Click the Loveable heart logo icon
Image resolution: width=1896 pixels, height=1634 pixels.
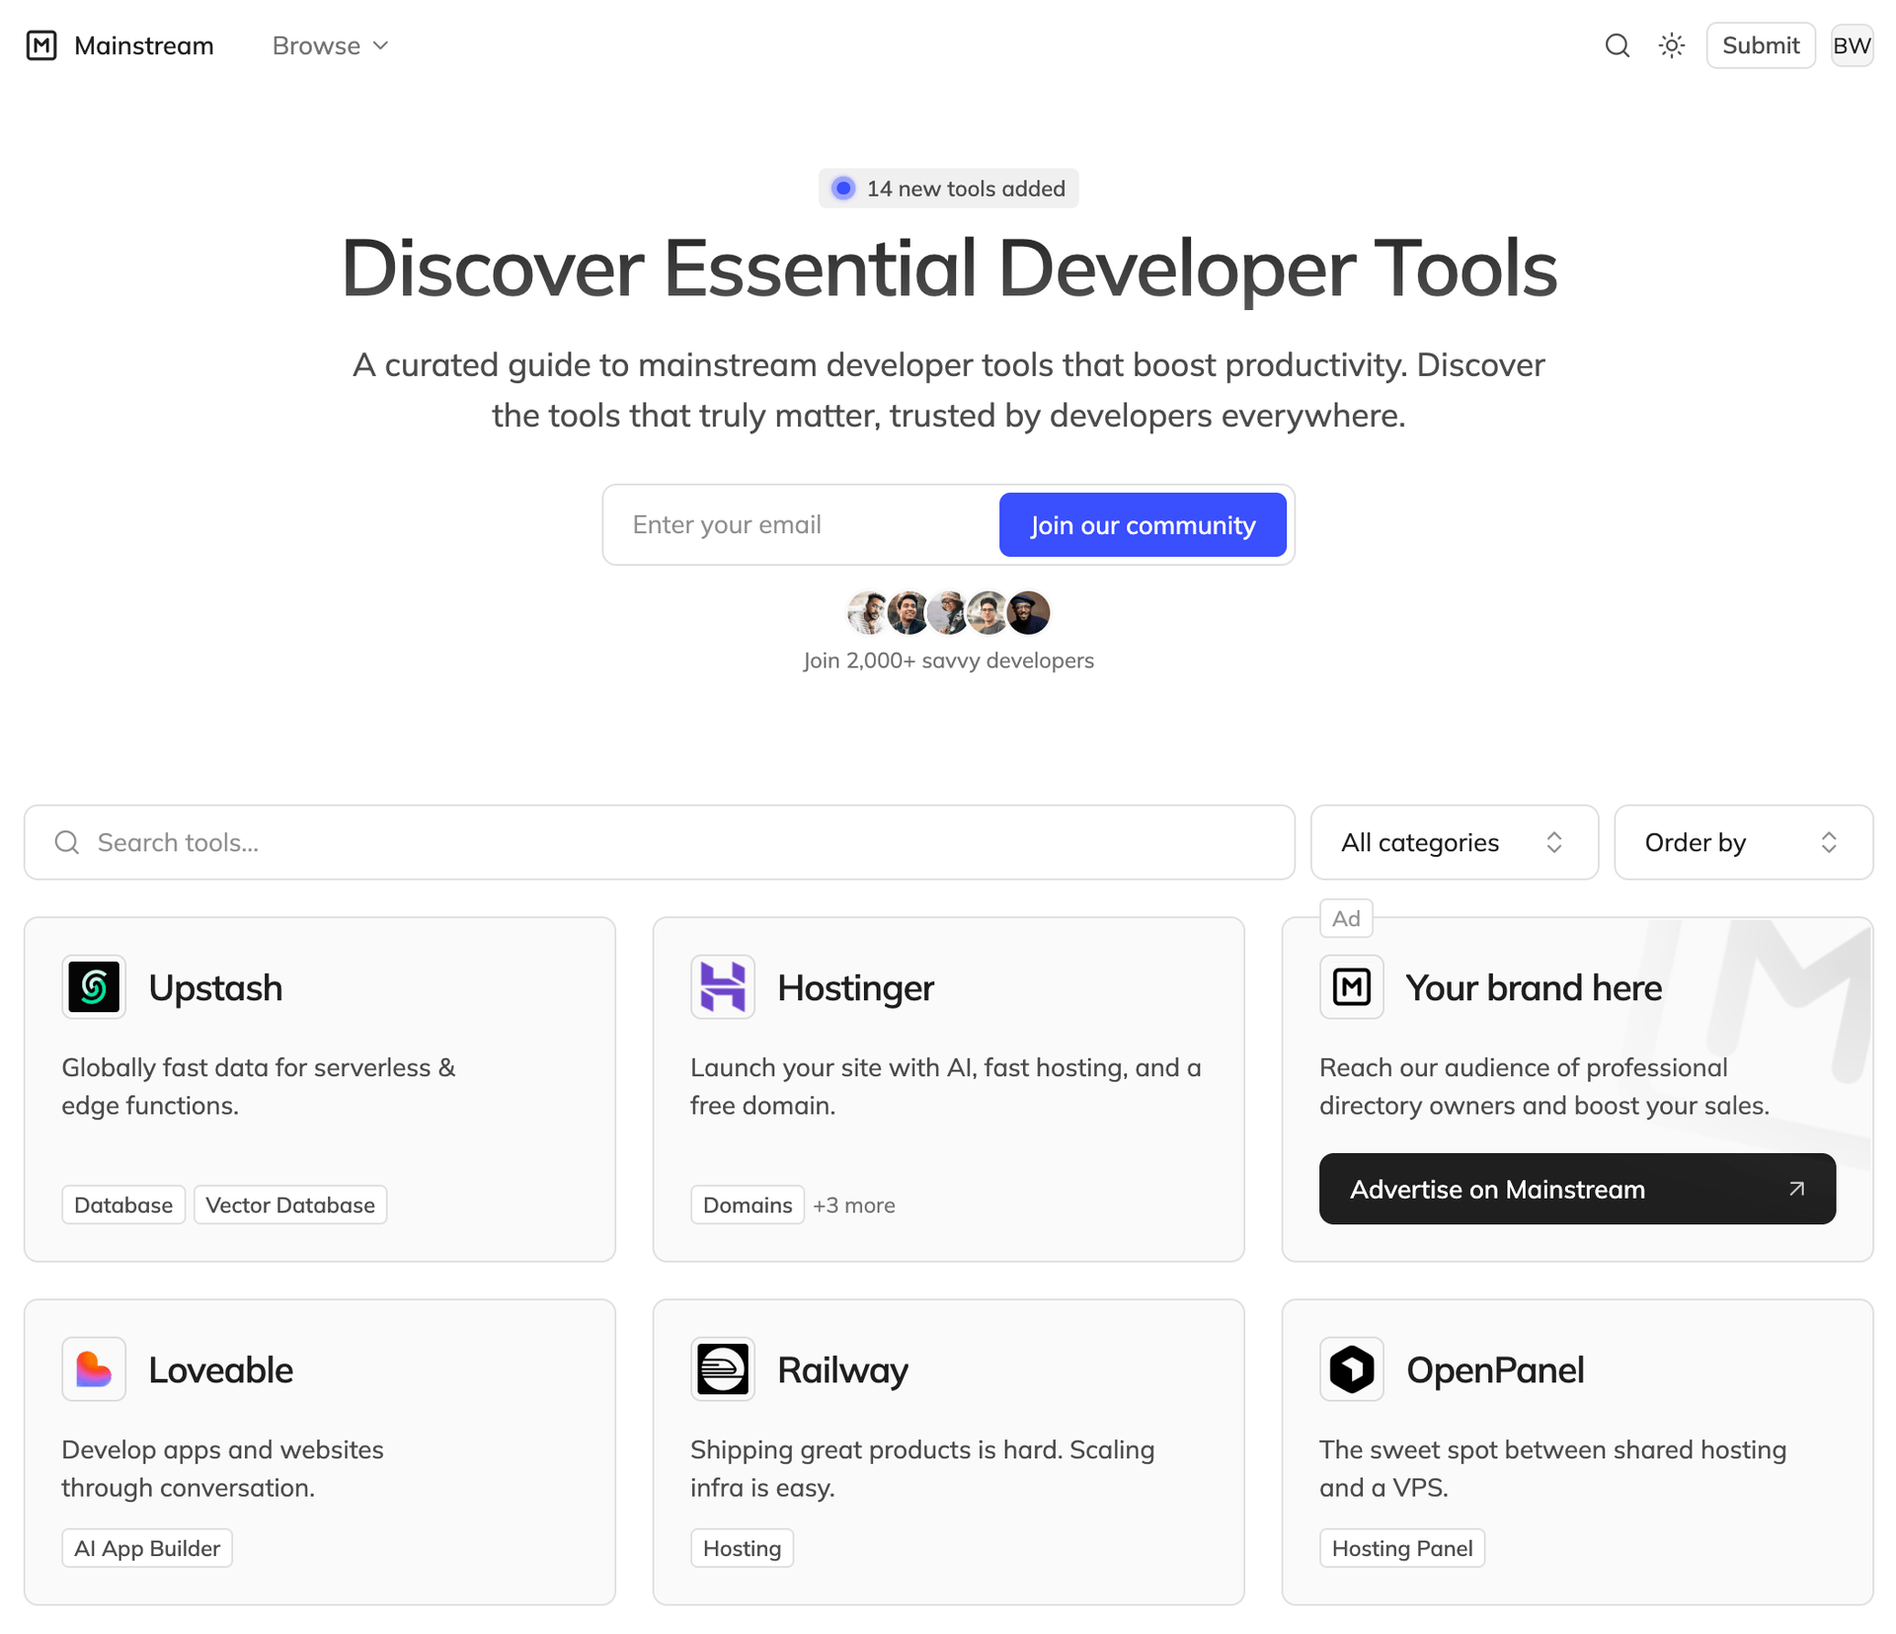94,1368
